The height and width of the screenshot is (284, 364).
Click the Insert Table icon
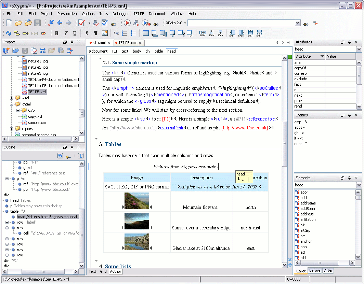(146, 33)
